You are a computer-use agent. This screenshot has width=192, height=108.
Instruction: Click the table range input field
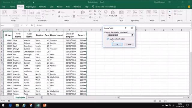[119, 35]
